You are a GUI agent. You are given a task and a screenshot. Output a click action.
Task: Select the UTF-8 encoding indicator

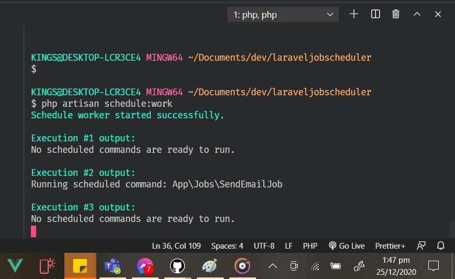pyautogui.click(x=264, y=246)
